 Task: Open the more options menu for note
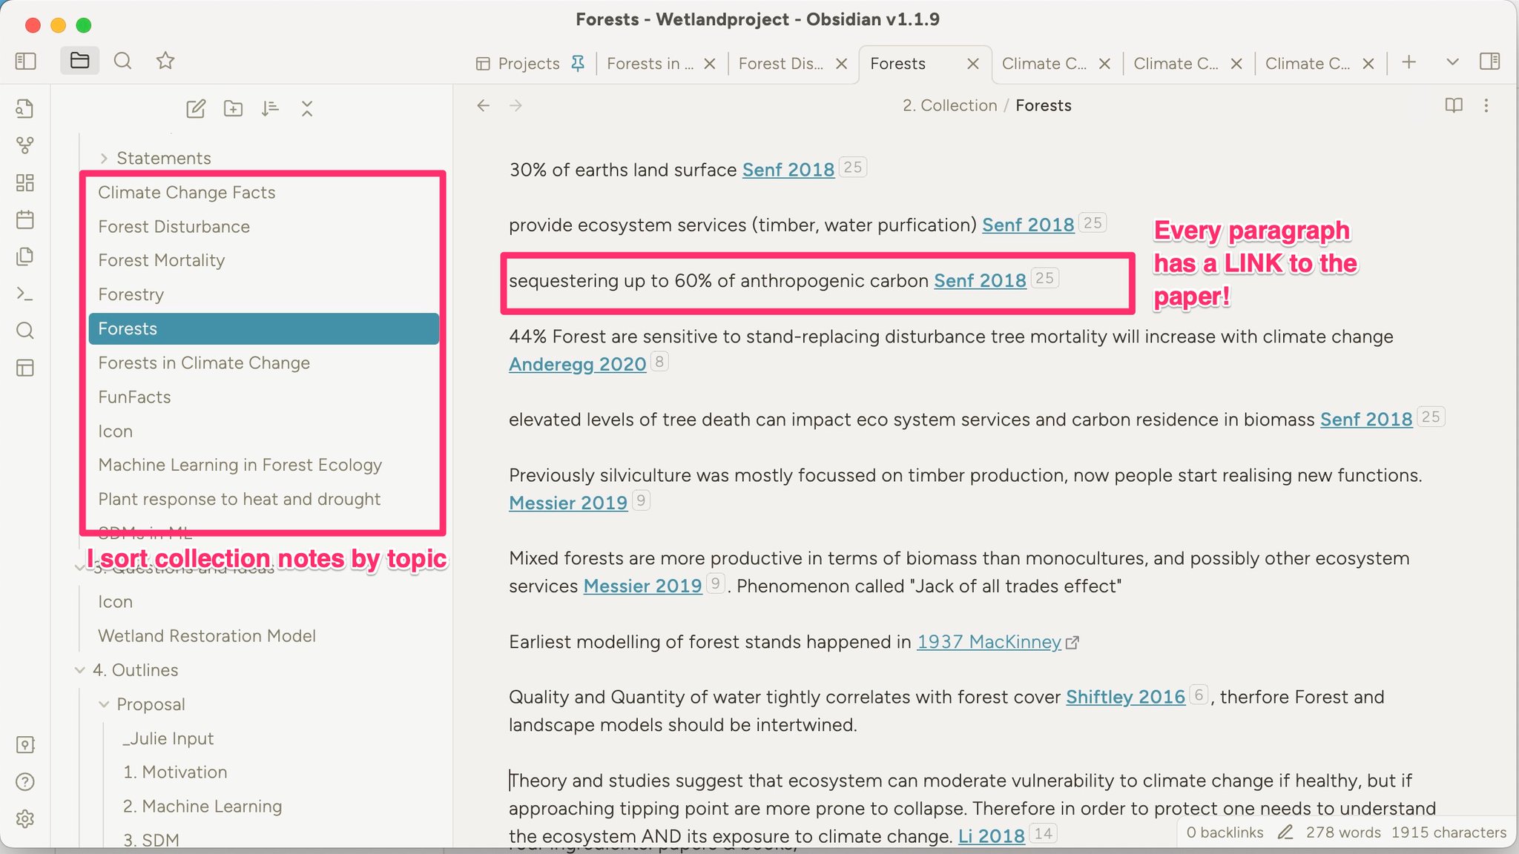point(1486,105)
